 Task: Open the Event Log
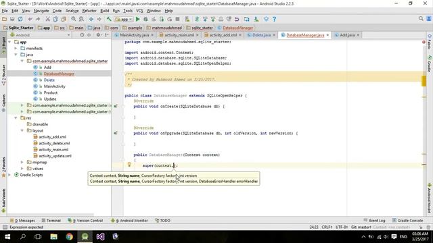click(374, 221)
